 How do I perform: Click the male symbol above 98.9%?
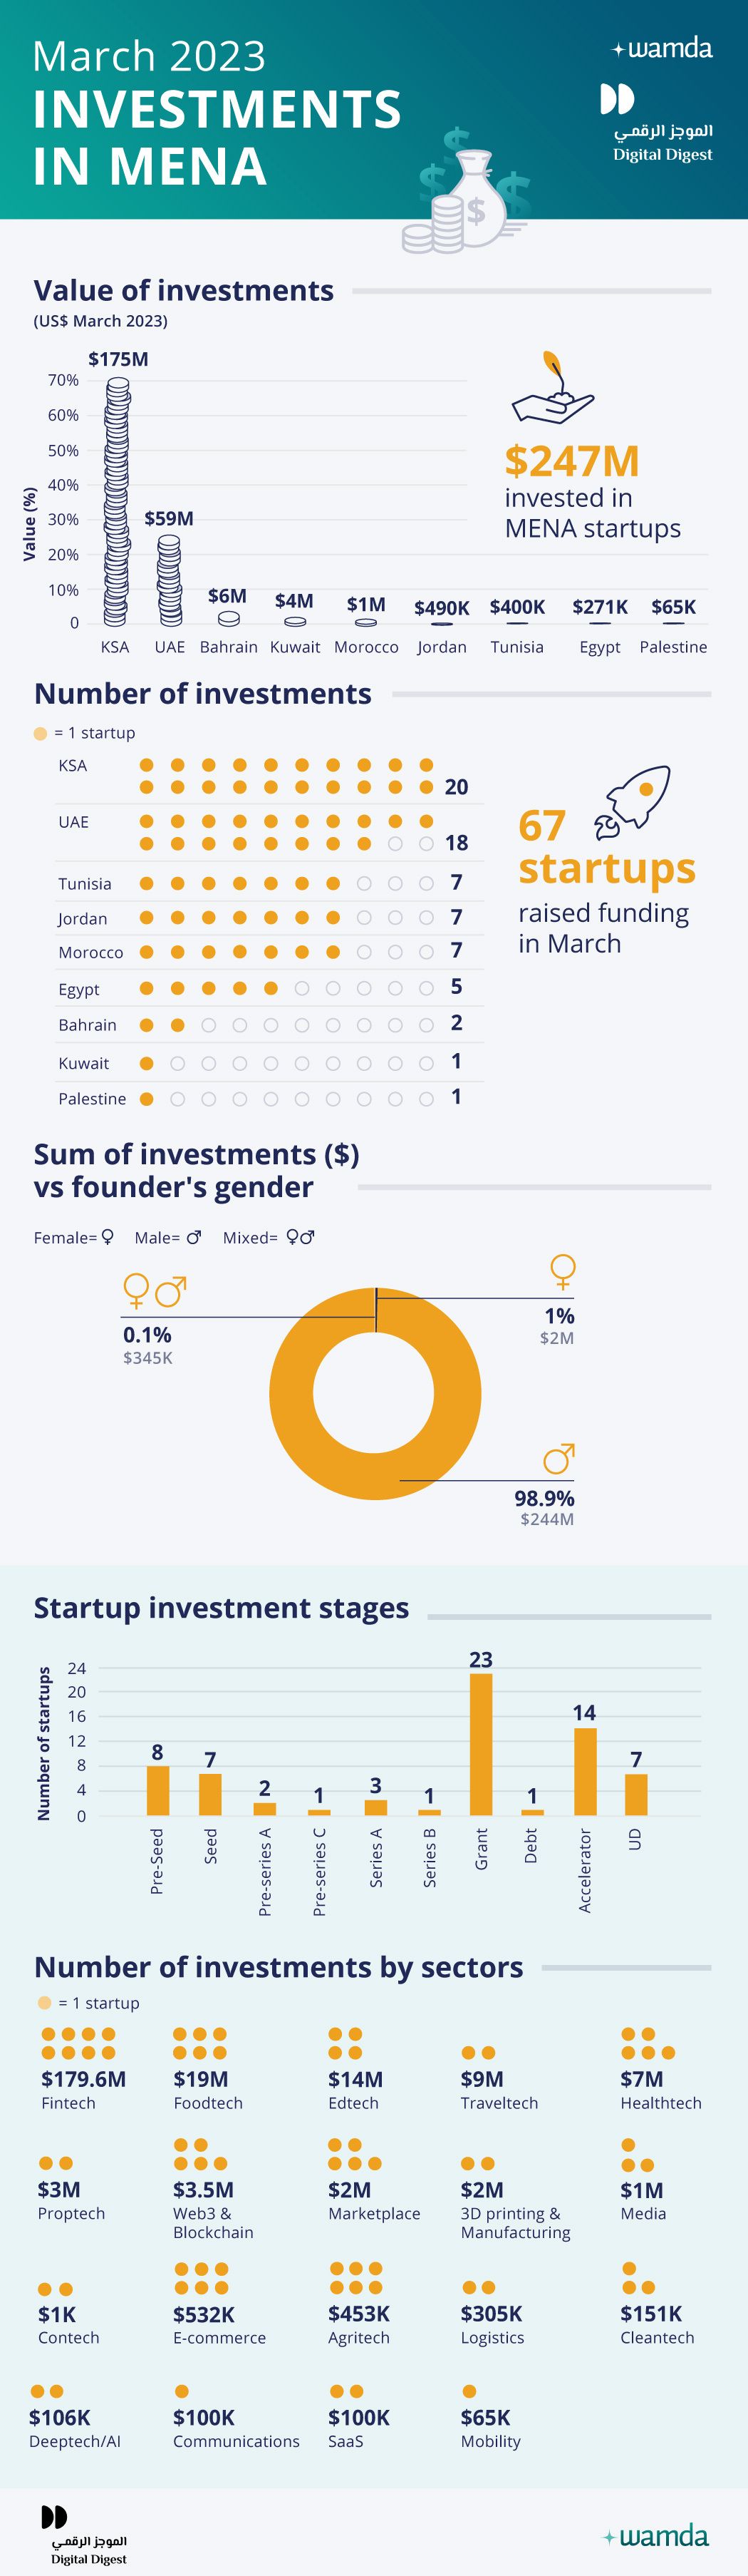(559, 1458)
